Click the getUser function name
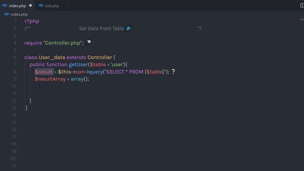 click(x=78, y=65)
